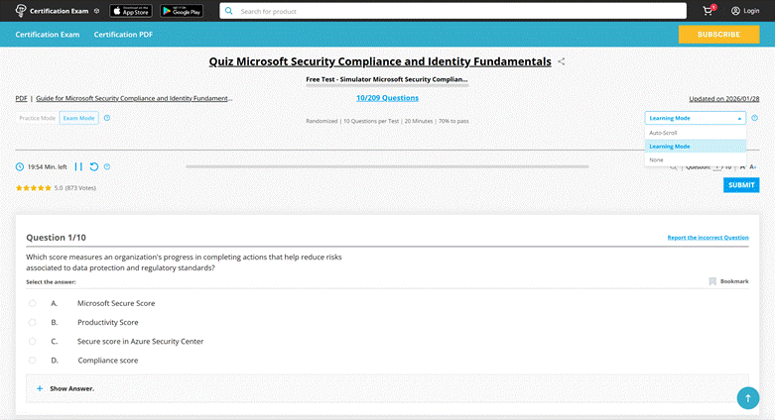This screenshot has width=775, height=420.
Task: Click the blue SUBMIT button
Action: pos(741,185)
